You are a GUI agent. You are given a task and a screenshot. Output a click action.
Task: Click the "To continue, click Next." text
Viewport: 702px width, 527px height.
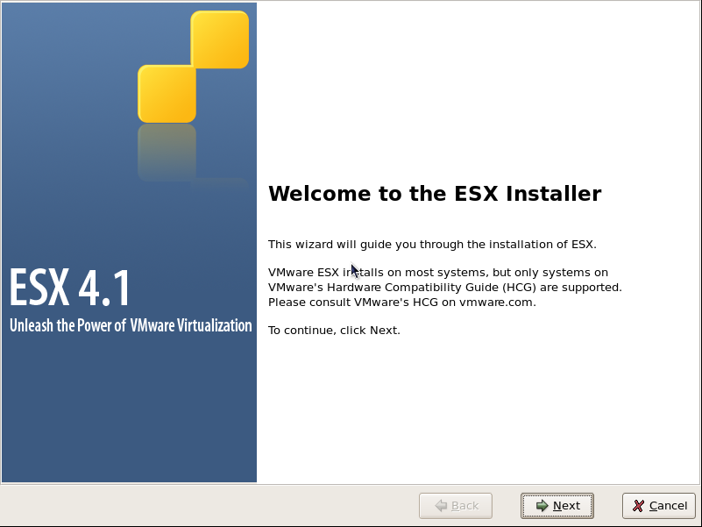(x=334, y=331)
